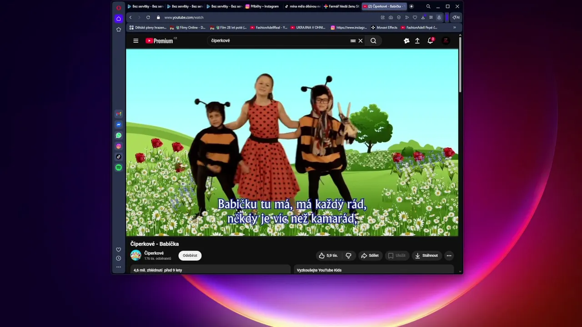Viewport: 582px width, 327px height.
Task: Open bookmarks star in Opera sidebar
Action: (119, 30)
